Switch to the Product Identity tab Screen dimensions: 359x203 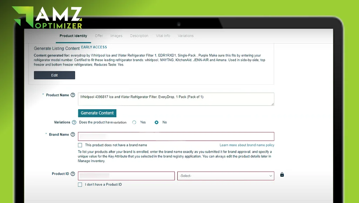tap(73, 36)
